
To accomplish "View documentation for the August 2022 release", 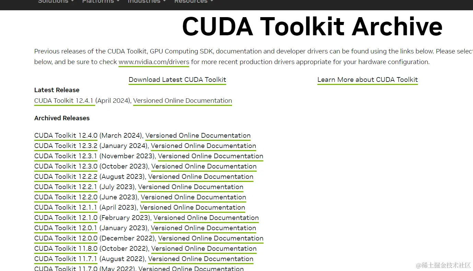I will (x=201, y=259).
